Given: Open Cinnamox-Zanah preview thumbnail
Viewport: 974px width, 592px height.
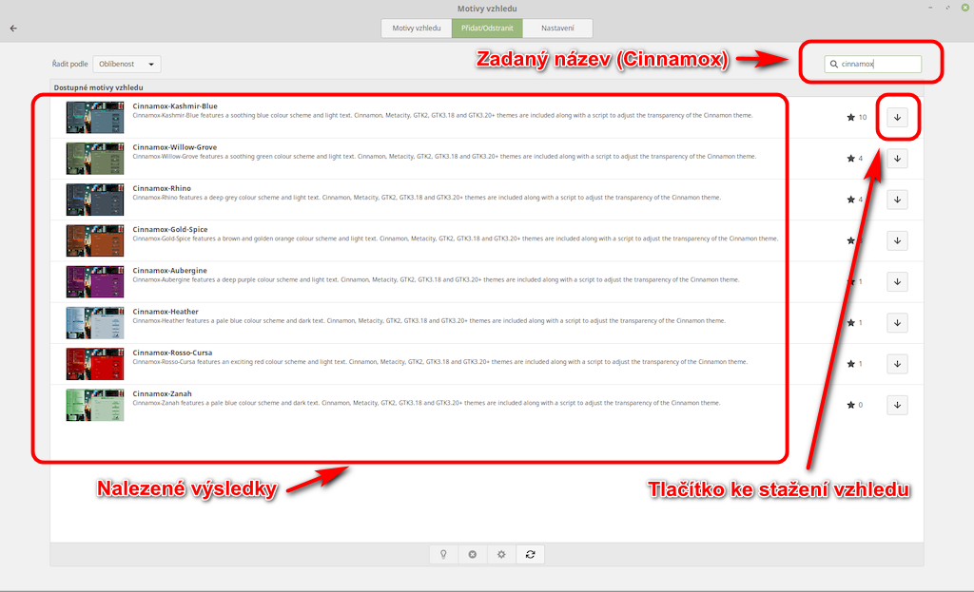Looking at the screenshot, I should click(x=95, y=405).
